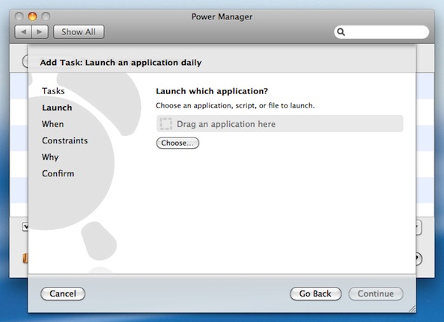
Task: Click the back navigation arrow
Action: point(23,31)
